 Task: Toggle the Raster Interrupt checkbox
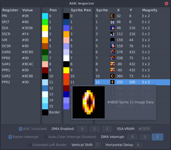(x=10, y=137)
